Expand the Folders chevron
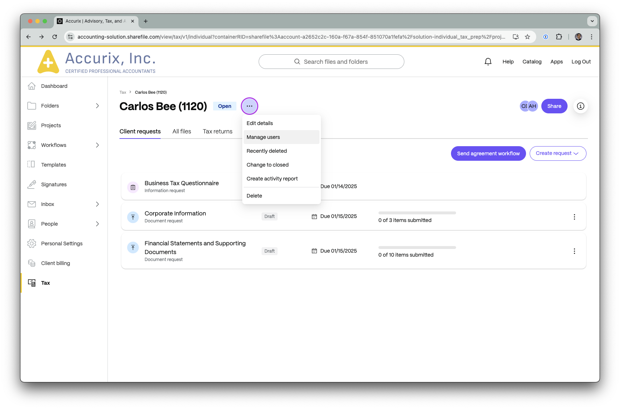Screen dimensions: 620x409 97,106
